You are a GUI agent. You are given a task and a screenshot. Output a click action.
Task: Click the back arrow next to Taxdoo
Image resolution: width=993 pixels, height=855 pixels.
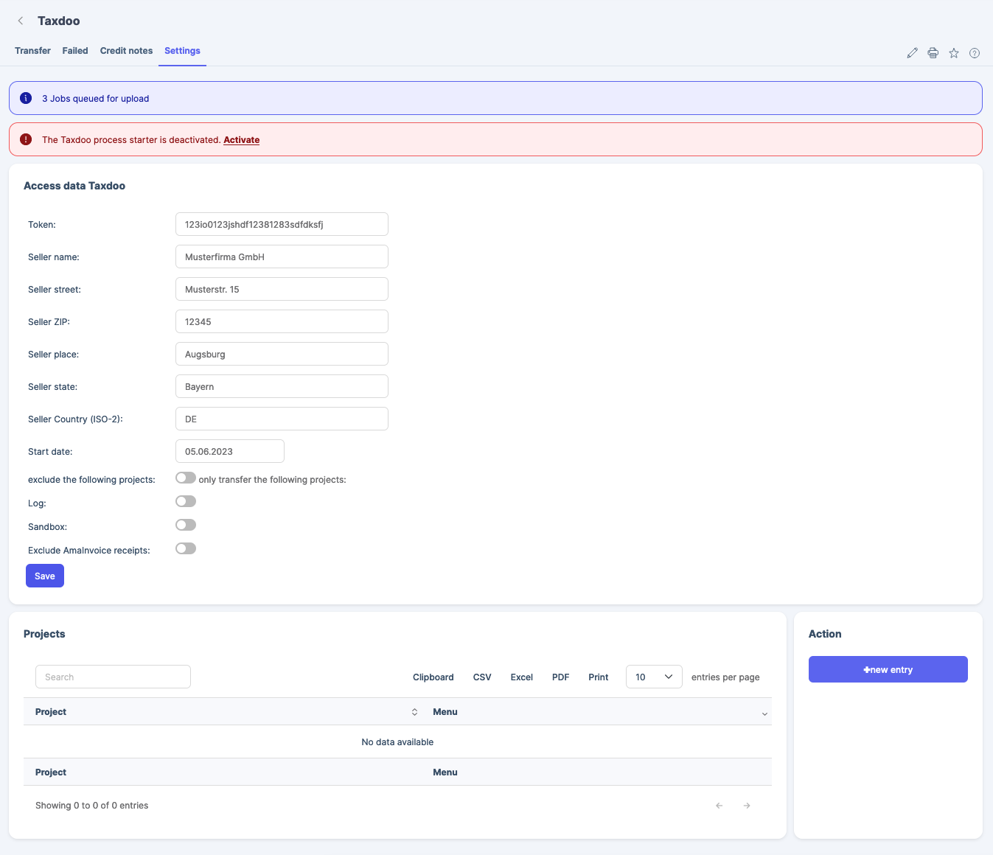click(21, 21)
